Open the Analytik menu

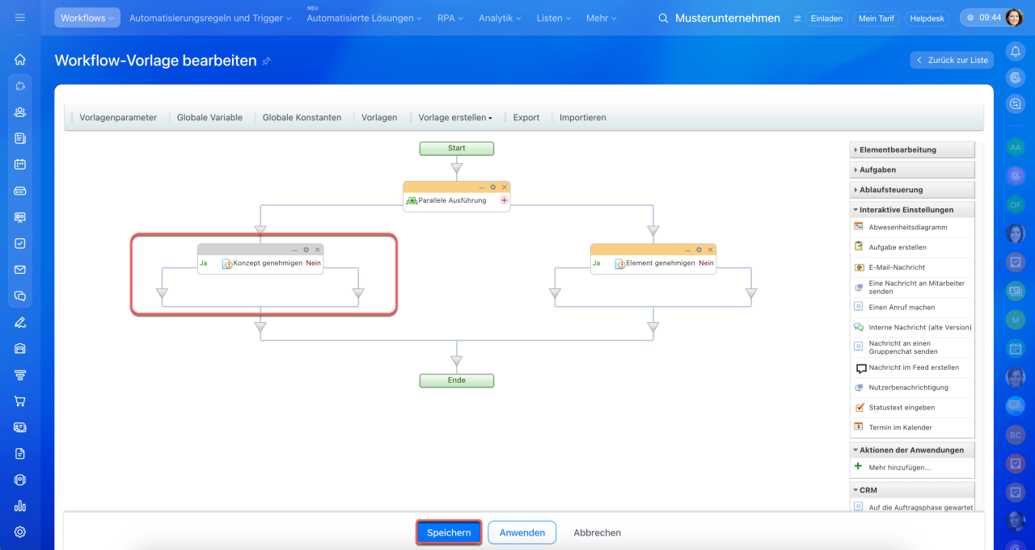pos(500,18)
